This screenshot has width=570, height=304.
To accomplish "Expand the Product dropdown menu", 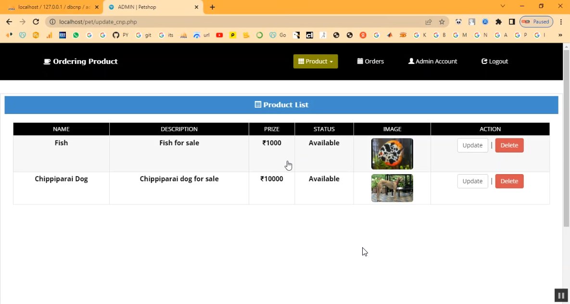I will 316,62.
